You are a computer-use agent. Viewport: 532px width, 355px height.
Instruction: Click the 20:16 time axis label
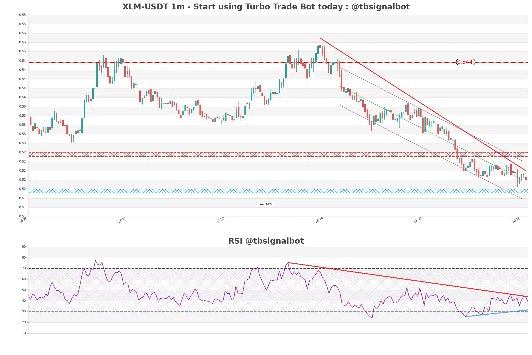point(516,220)
